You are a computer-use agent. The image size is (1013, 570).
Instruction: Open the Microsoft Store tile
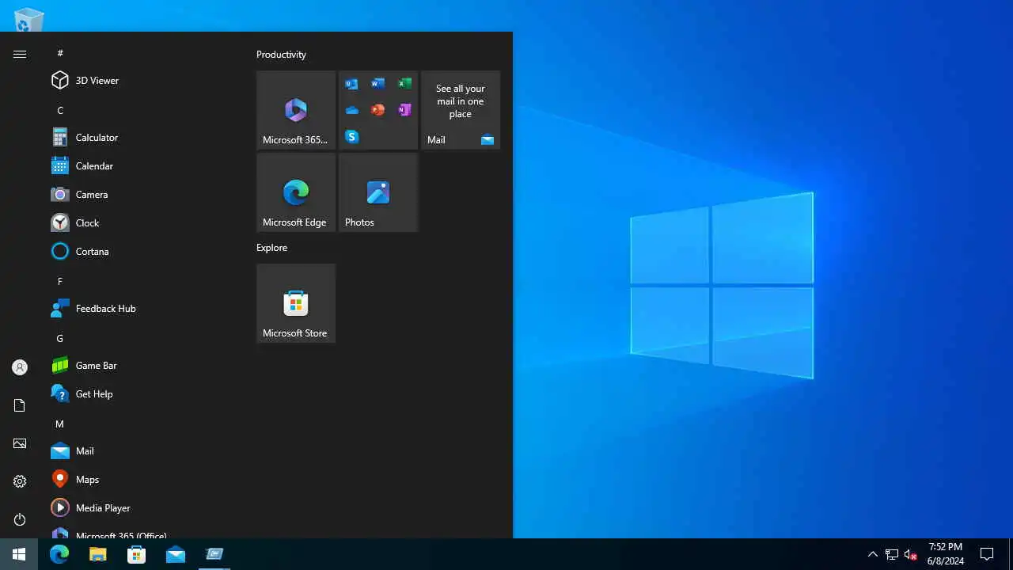click(x=296, y=303)
